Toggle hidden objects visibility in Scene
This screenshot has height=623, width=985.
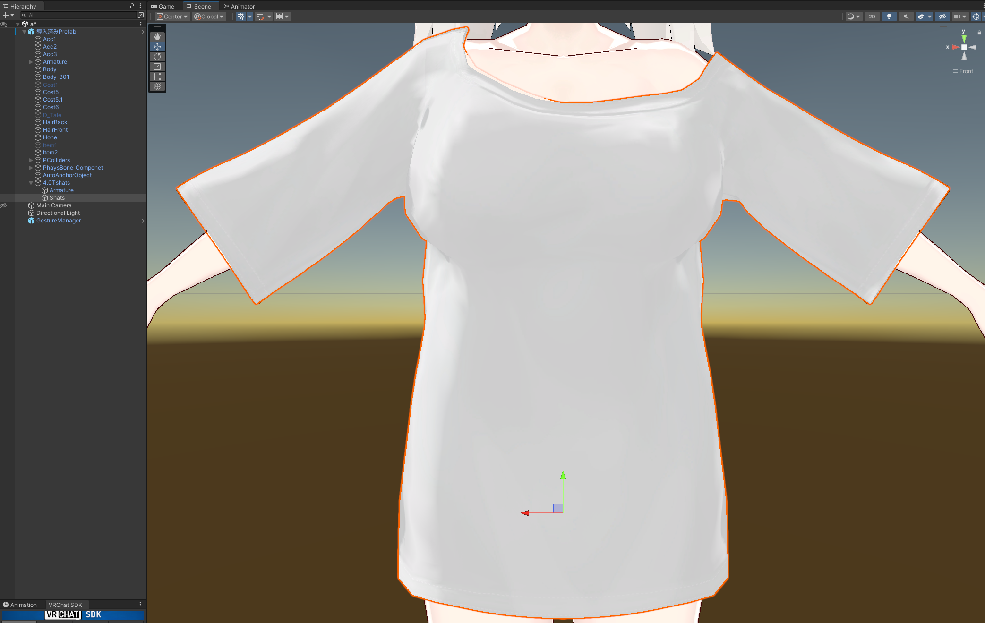click(x=942, y=17)
